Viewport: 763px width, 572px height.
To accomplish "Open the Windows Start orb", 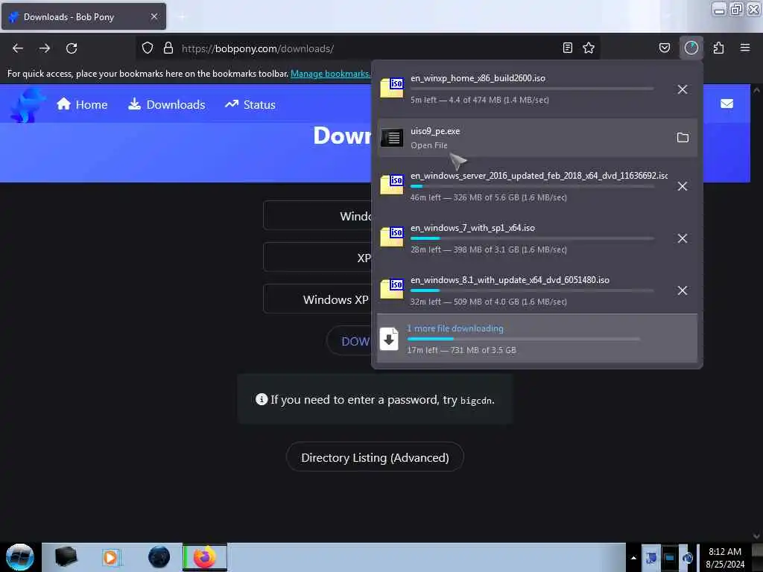I will [x=19, y=557].
